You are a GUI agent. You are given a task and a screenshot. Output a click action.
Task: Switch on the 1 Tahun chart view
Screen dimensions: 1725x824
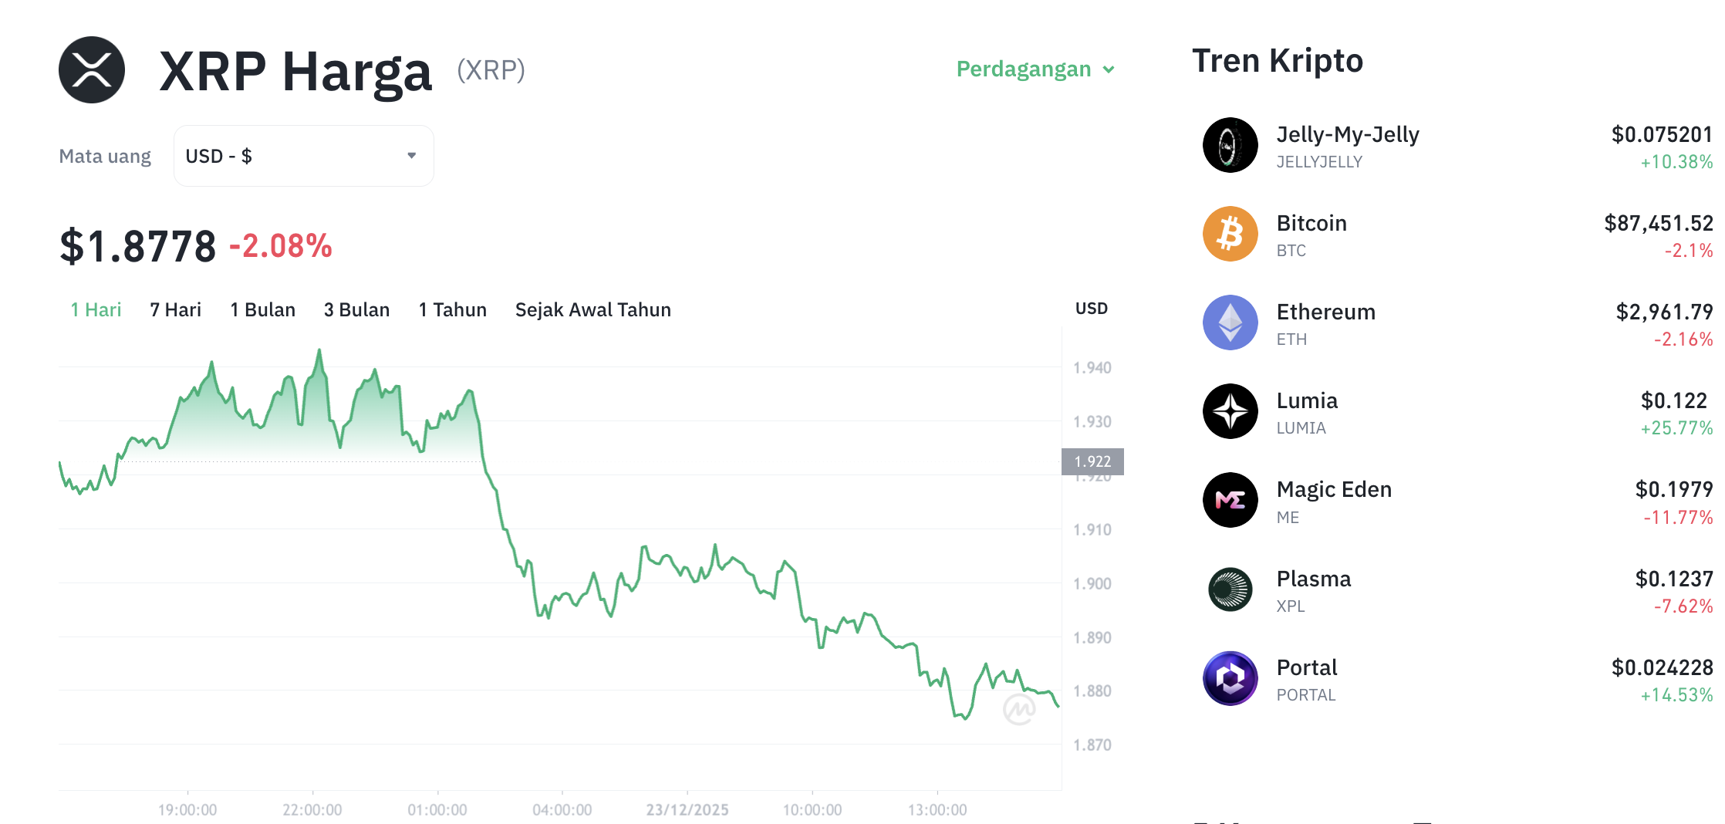(452, 309)
